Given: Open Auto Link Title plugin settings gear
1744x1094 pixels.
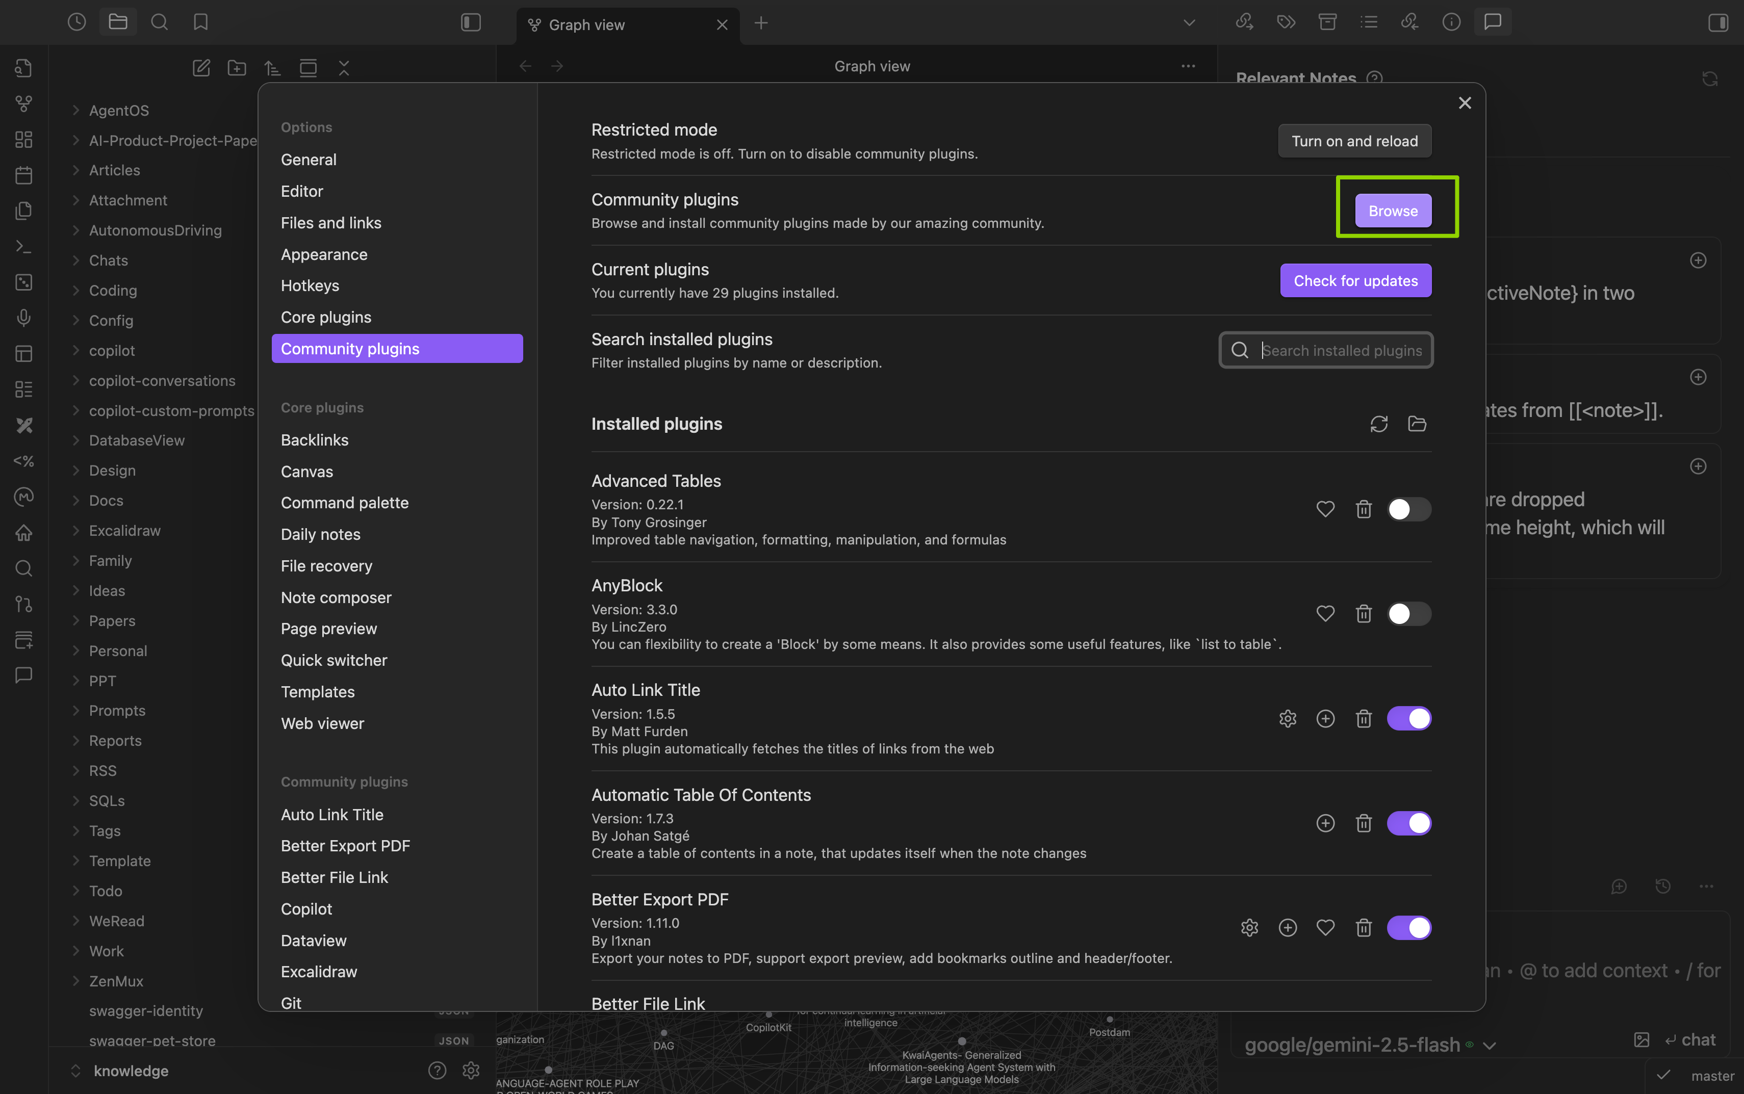Looking at the screenshot, I should coord(1288,718).
